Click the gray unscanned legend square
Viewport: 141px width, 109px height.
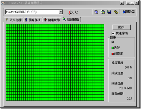pos(112,42)
